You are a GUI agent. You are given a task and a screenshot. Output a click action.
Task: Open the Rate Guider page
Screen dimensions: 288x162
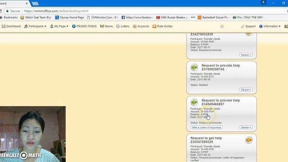162,26
